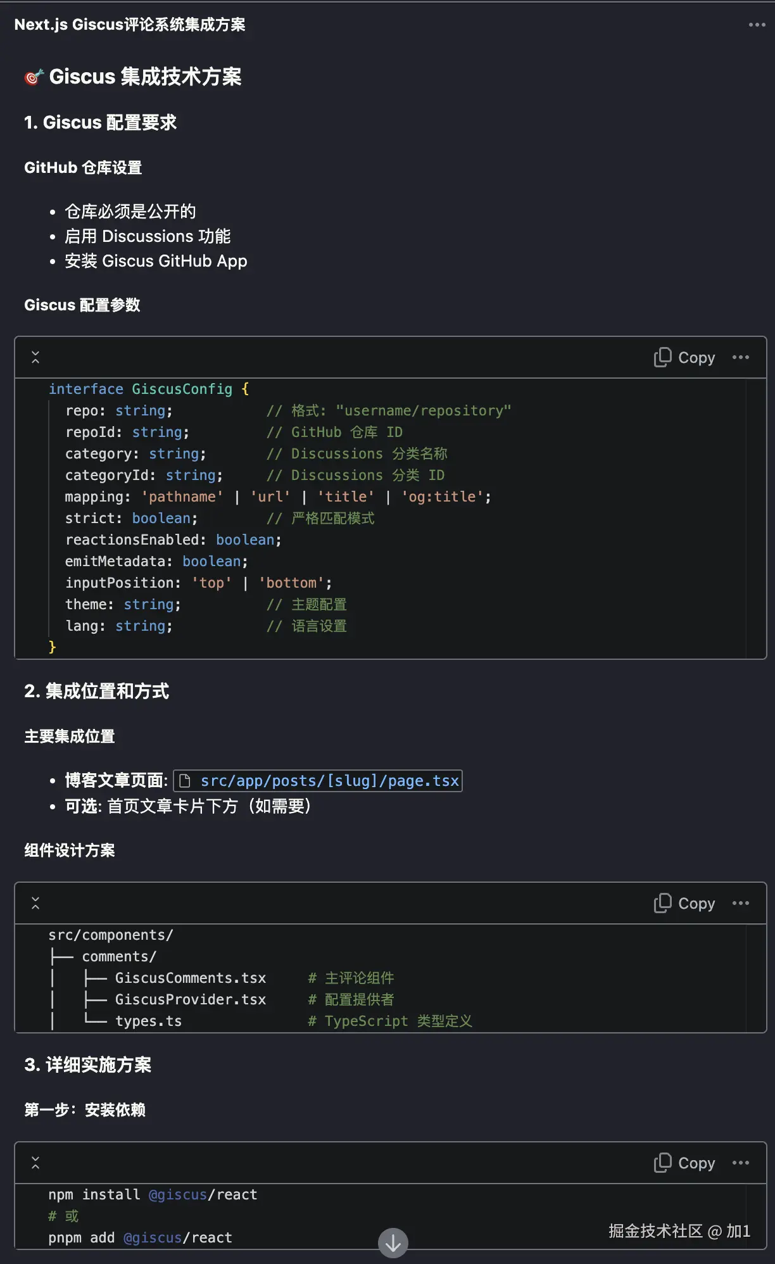
Task: Collapse the GiscusConfig interface code block
Action: point(35,358)
